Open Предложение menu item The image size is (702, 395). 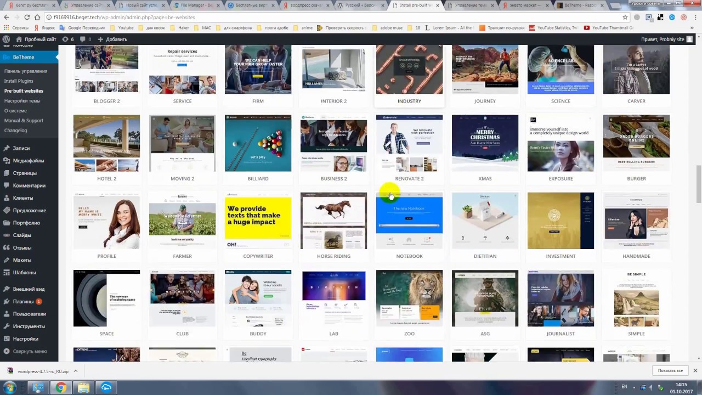29,211
